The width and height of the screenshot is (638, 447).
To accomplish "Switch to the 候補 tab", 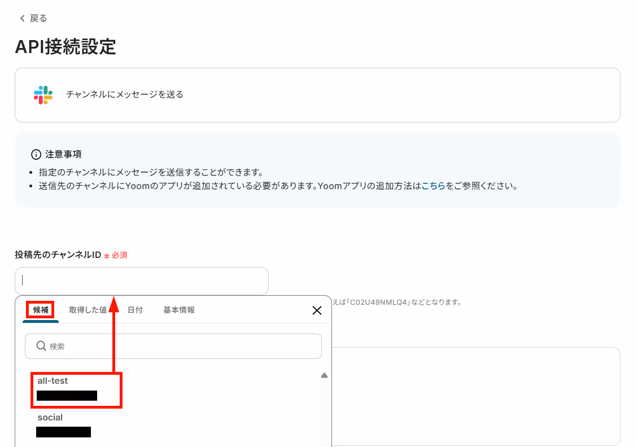I will [41, 310].
